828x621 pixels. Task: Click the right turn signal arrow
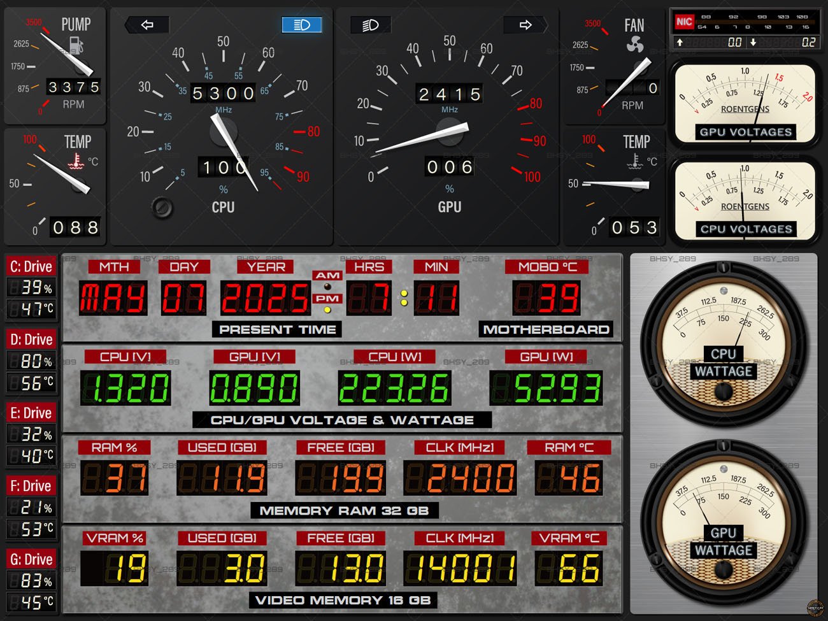pos(525,25)
